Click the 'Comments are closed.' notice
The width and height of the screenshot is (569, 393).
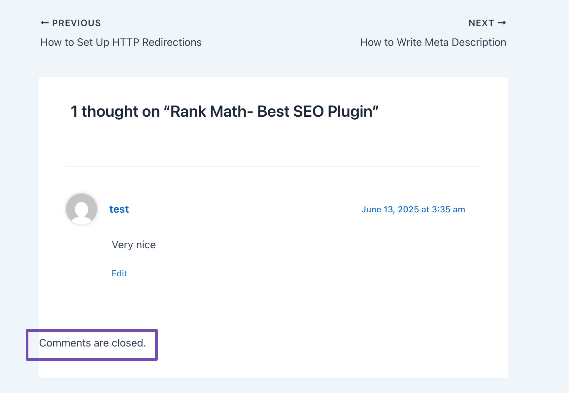pyautogui.click(x=92, y=343)
